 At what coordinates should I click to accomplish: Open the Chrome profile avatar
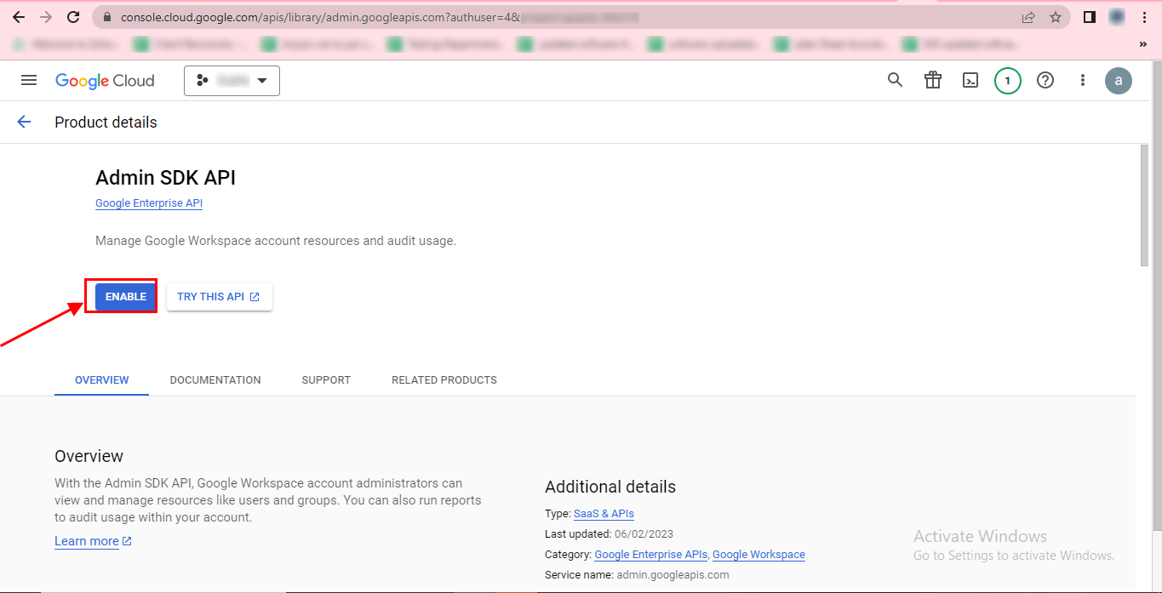pyautogui.click(x=1117, y=17)
